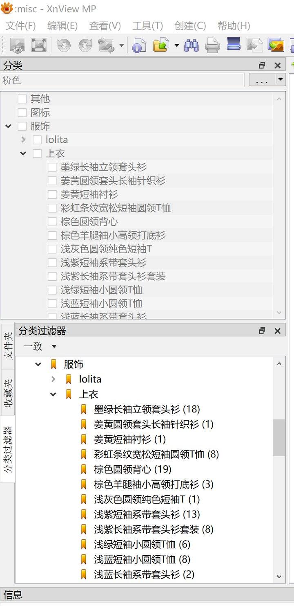Viewport: 294px width, 606px height.
Task: Click the ... button beside search box
Action: coord(262,80)
